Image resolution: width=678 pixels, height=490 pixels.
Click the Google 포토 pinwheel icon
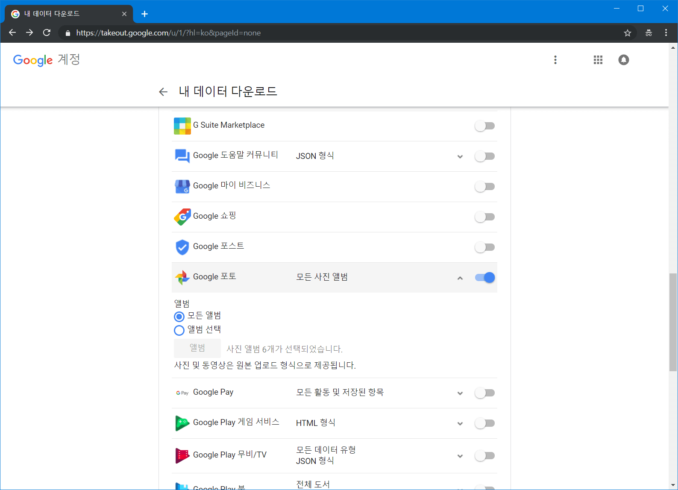182,277
